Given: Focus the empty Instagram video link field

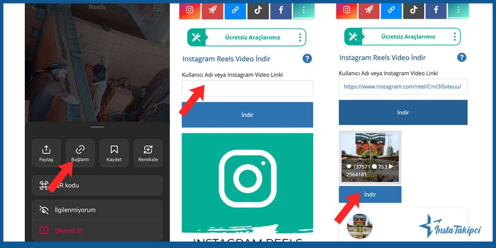Looking at the screenshot, I should click(247, 88).
